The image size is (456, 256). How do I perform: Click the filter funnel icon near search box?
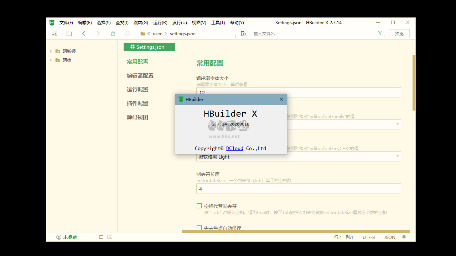(380, 33)
